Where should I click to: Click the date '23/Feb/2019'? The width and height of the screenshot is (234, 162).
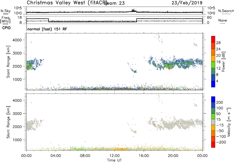[187, 3]
